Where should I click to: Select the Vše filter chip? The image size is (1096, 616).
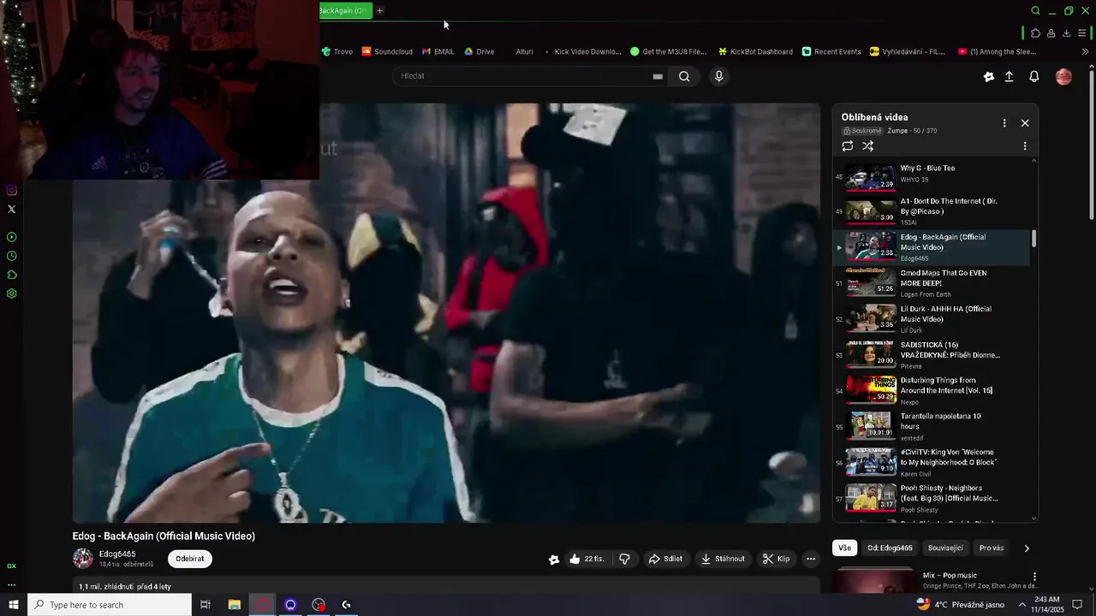click(x=845, y=548)
